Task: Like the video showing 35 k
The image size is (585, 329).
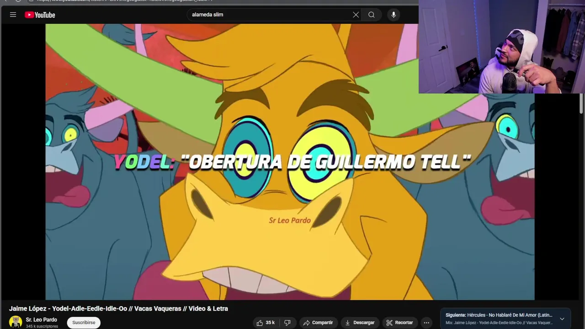Action: (266, 323)
